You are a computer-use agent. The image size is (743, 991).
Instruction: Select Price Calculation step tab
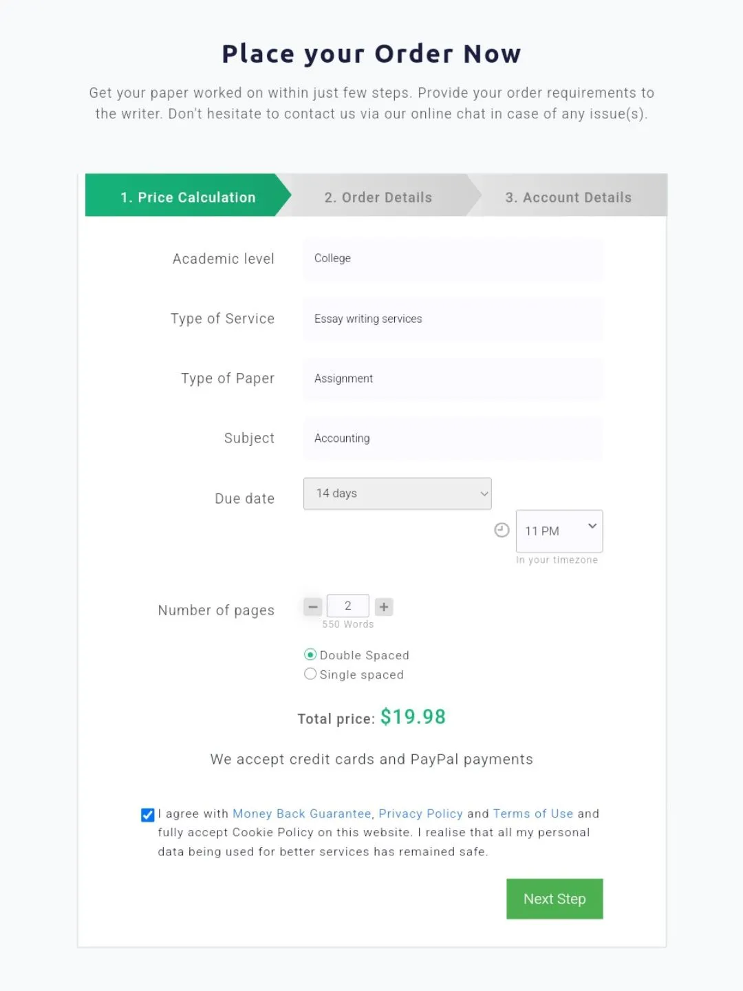coord(188,198)
